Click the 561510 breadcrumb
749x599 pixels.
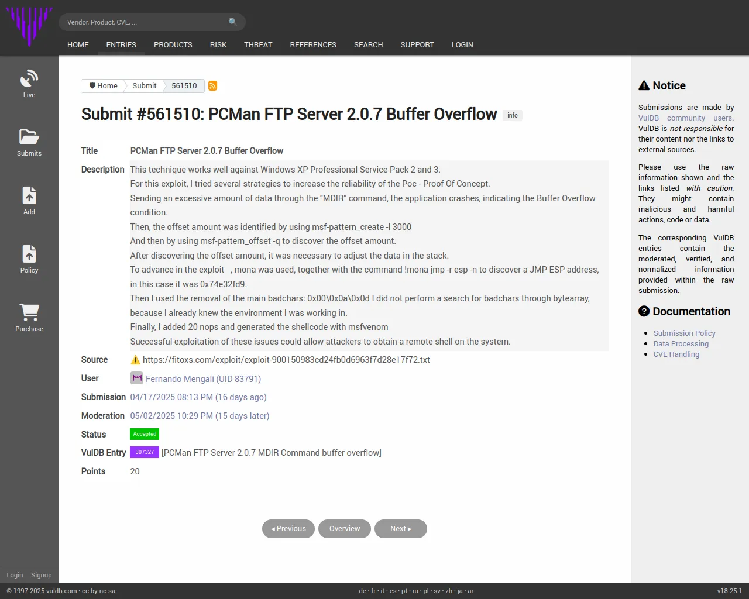pyautogui.click(x=184, y=86)
